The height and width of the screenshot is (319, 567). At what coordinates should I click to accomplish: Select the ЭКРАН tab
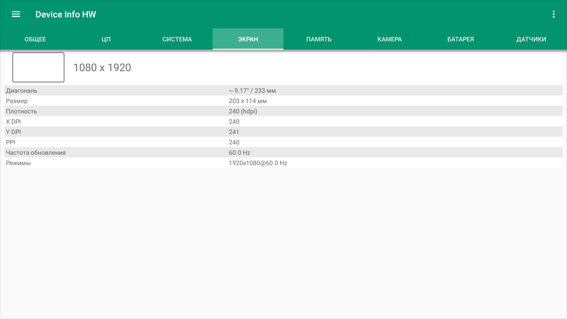(248, 39)
